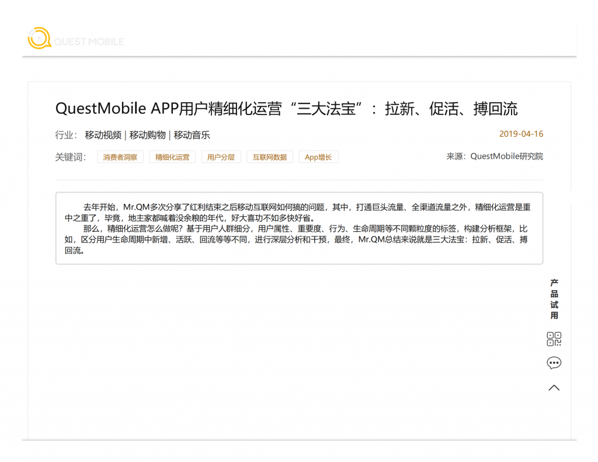Select the App增长 keyword tag

(318, 157)
